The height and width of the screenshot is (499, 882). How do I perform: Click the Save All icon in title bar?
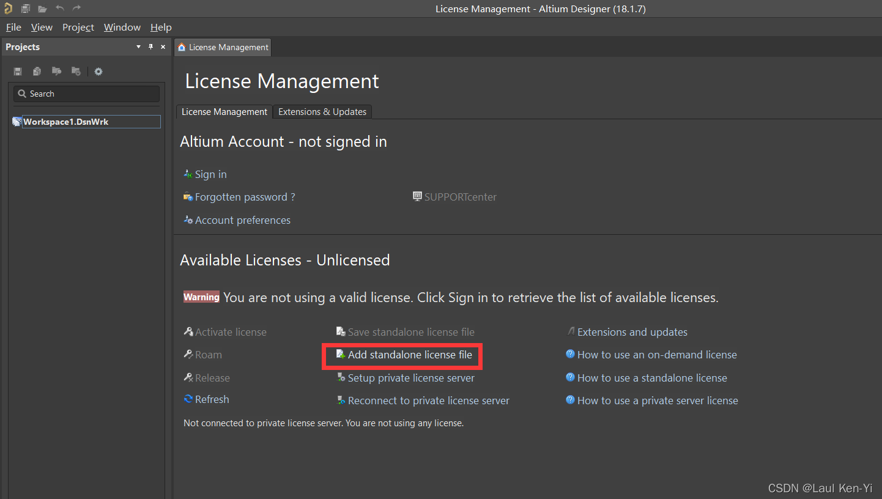26,9
